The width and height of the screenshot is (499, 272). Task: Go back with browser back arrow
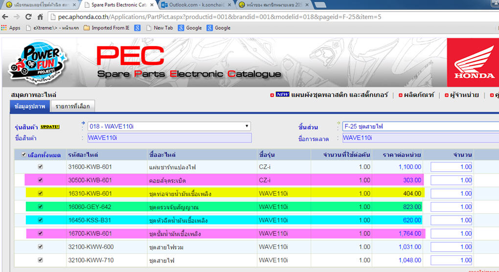[x=5, y=17]
